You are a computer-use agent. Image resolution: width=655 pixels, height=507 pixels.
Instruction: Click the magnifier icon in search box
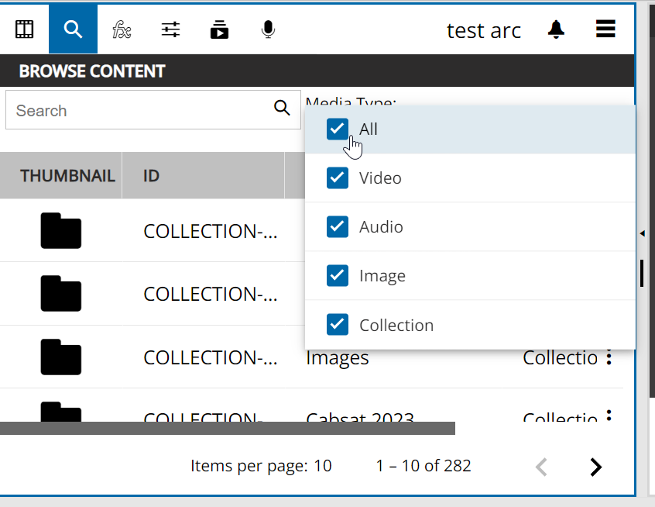click(283, 109)
